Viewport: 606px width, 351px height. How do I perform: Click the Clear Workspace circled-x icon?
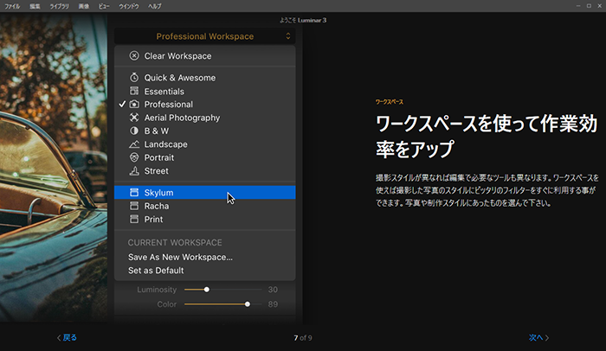[134, 55]
